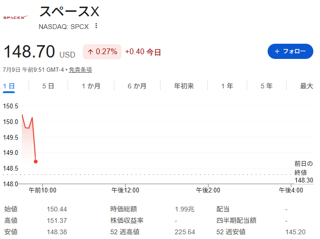The image size is (320, 239).
Task: Click the 150.5 y-axis label
Action: [10, 106]
